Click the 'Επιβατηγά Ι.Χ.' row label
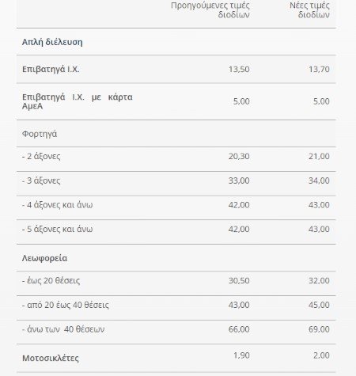The image size is (356, 376). click(x=51, y=69)
